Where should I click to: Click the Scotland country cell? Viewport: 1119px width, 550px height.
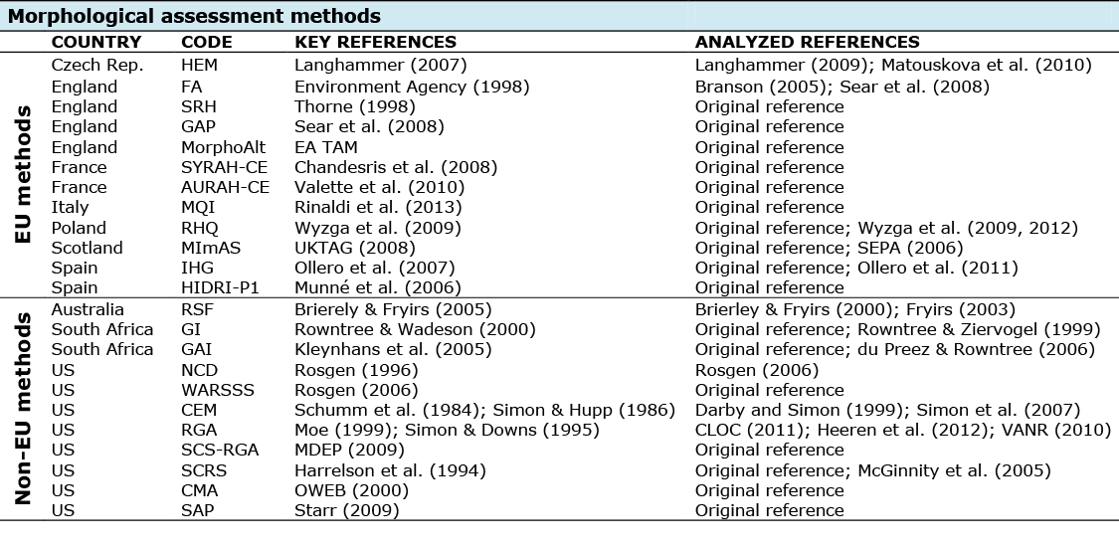[x=88, y=248]
